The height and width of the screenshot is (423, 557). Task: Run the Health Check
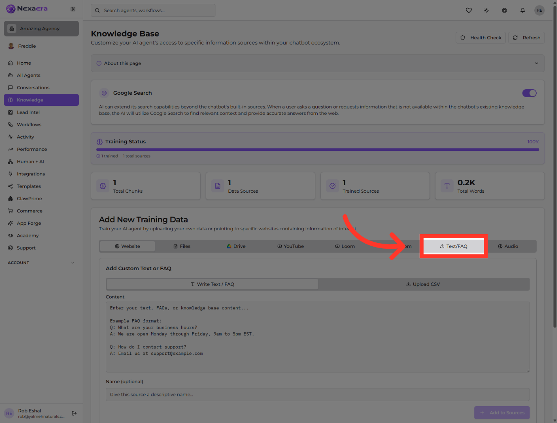pyautogui.click(x=481, y=38)
